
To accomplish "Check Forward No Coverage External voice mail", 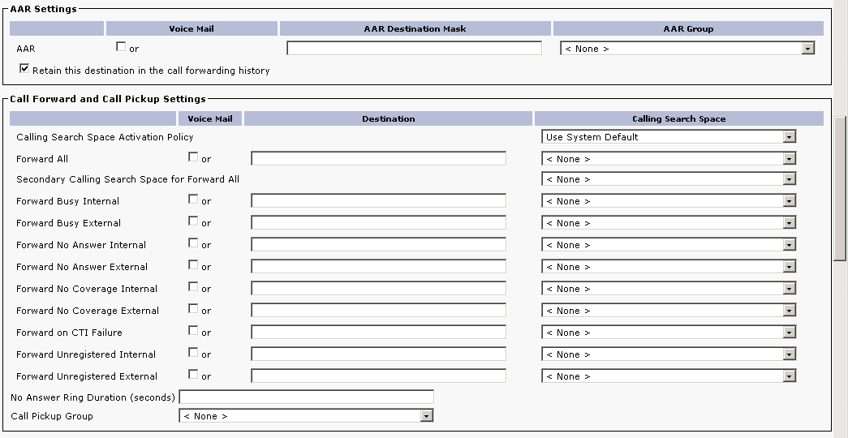I will 193,309.
